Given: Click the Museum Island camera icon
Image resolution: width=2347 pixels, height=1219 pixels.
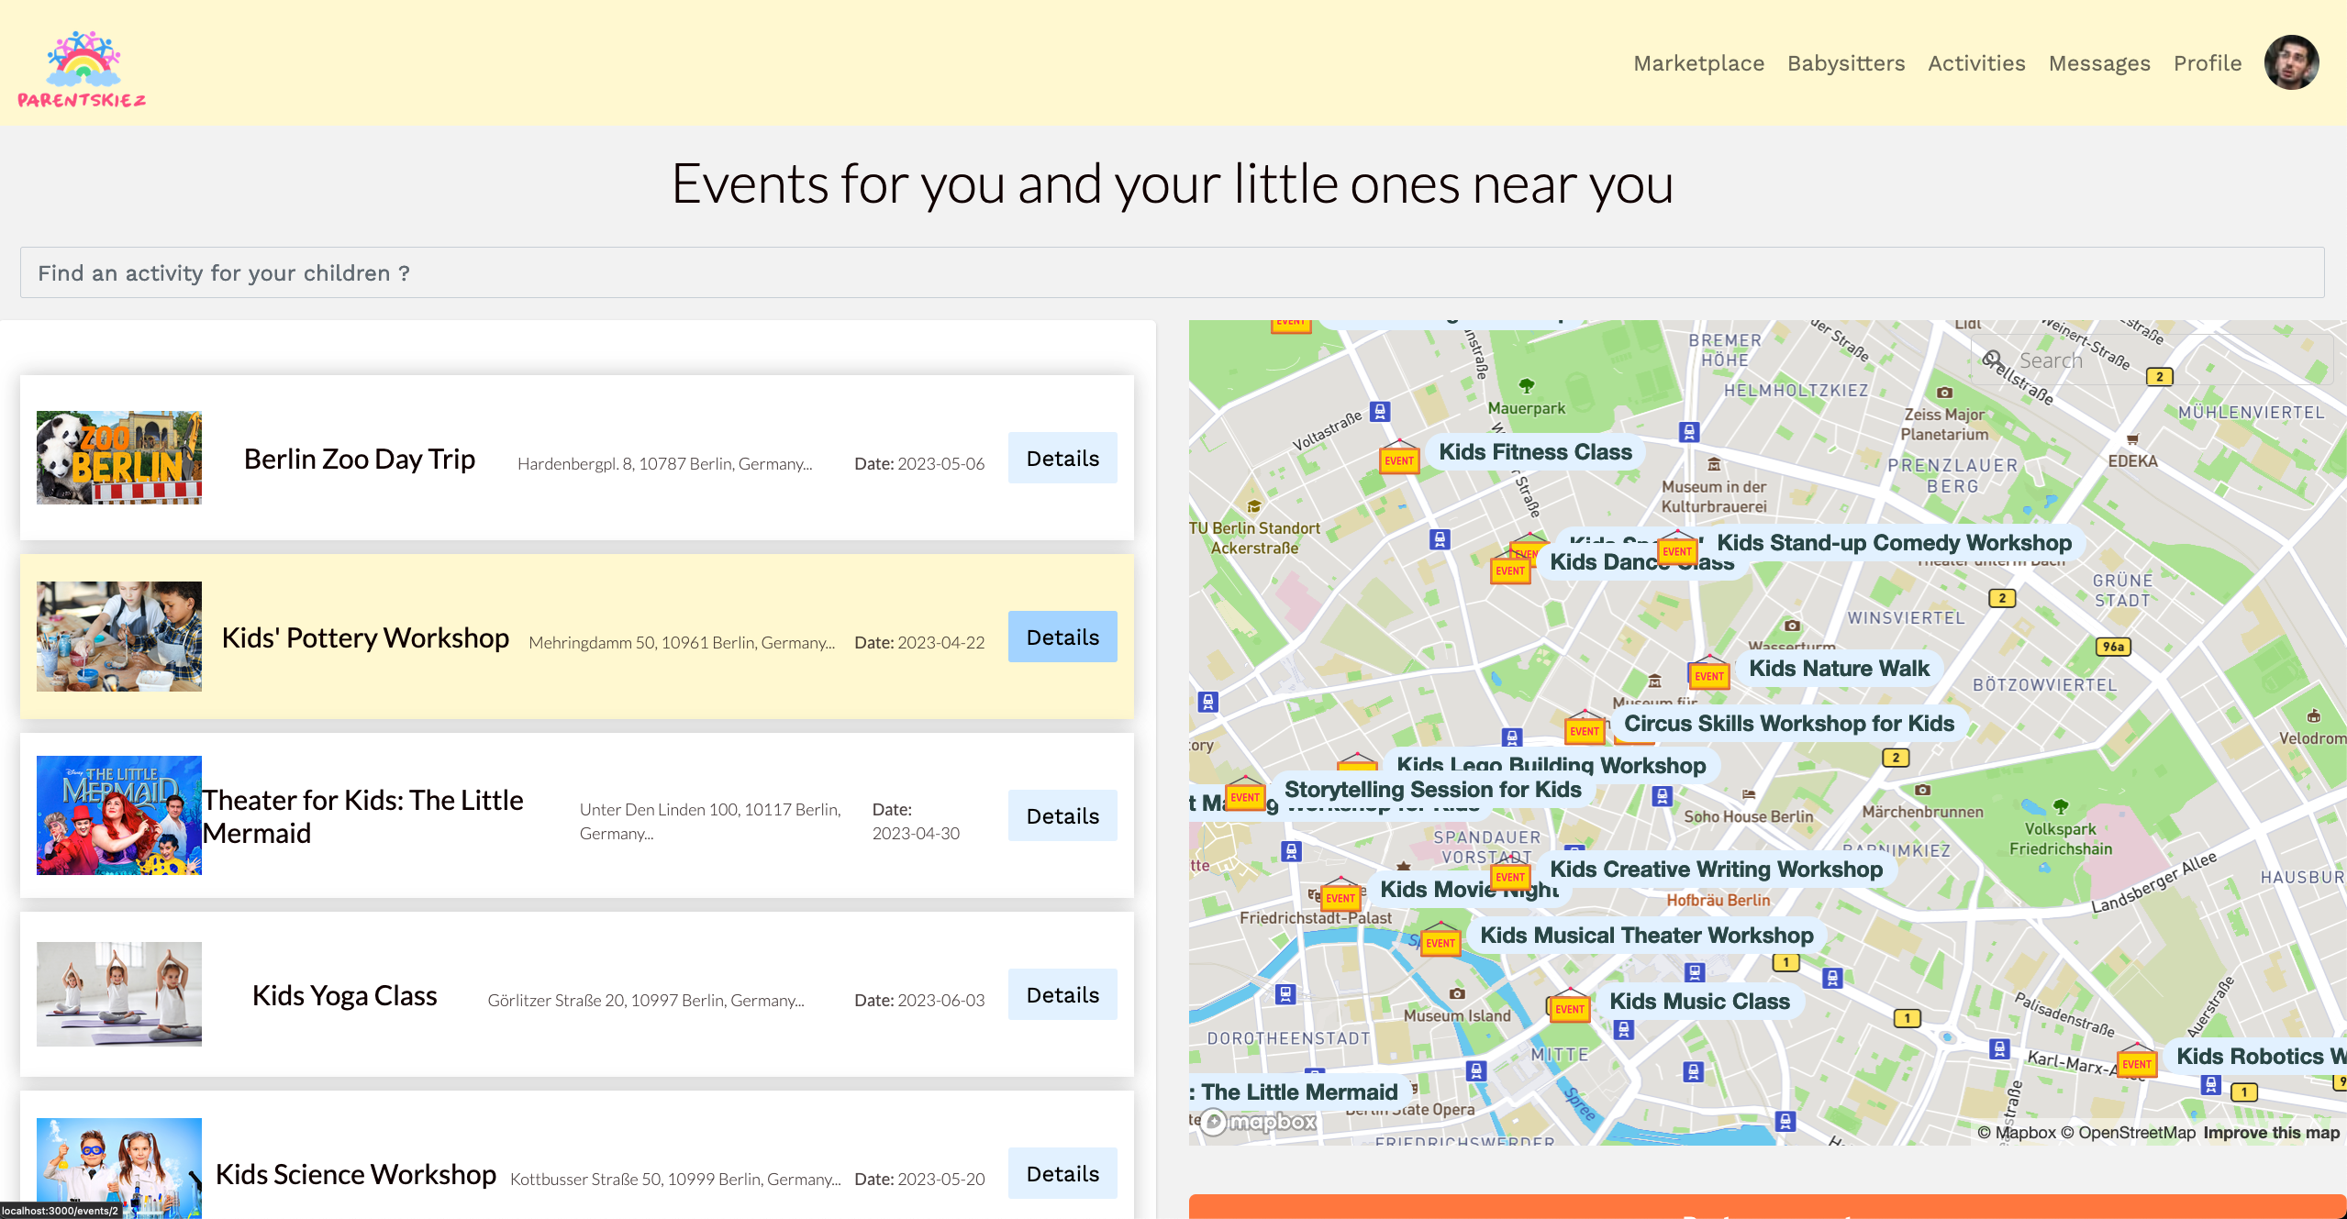Looking at the screenshot, I should click(x=1456, y=993).
